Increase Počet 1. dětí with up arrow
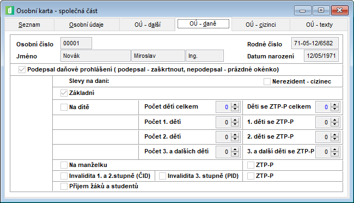The image size is (354, 203). click(x=235, y=120)
